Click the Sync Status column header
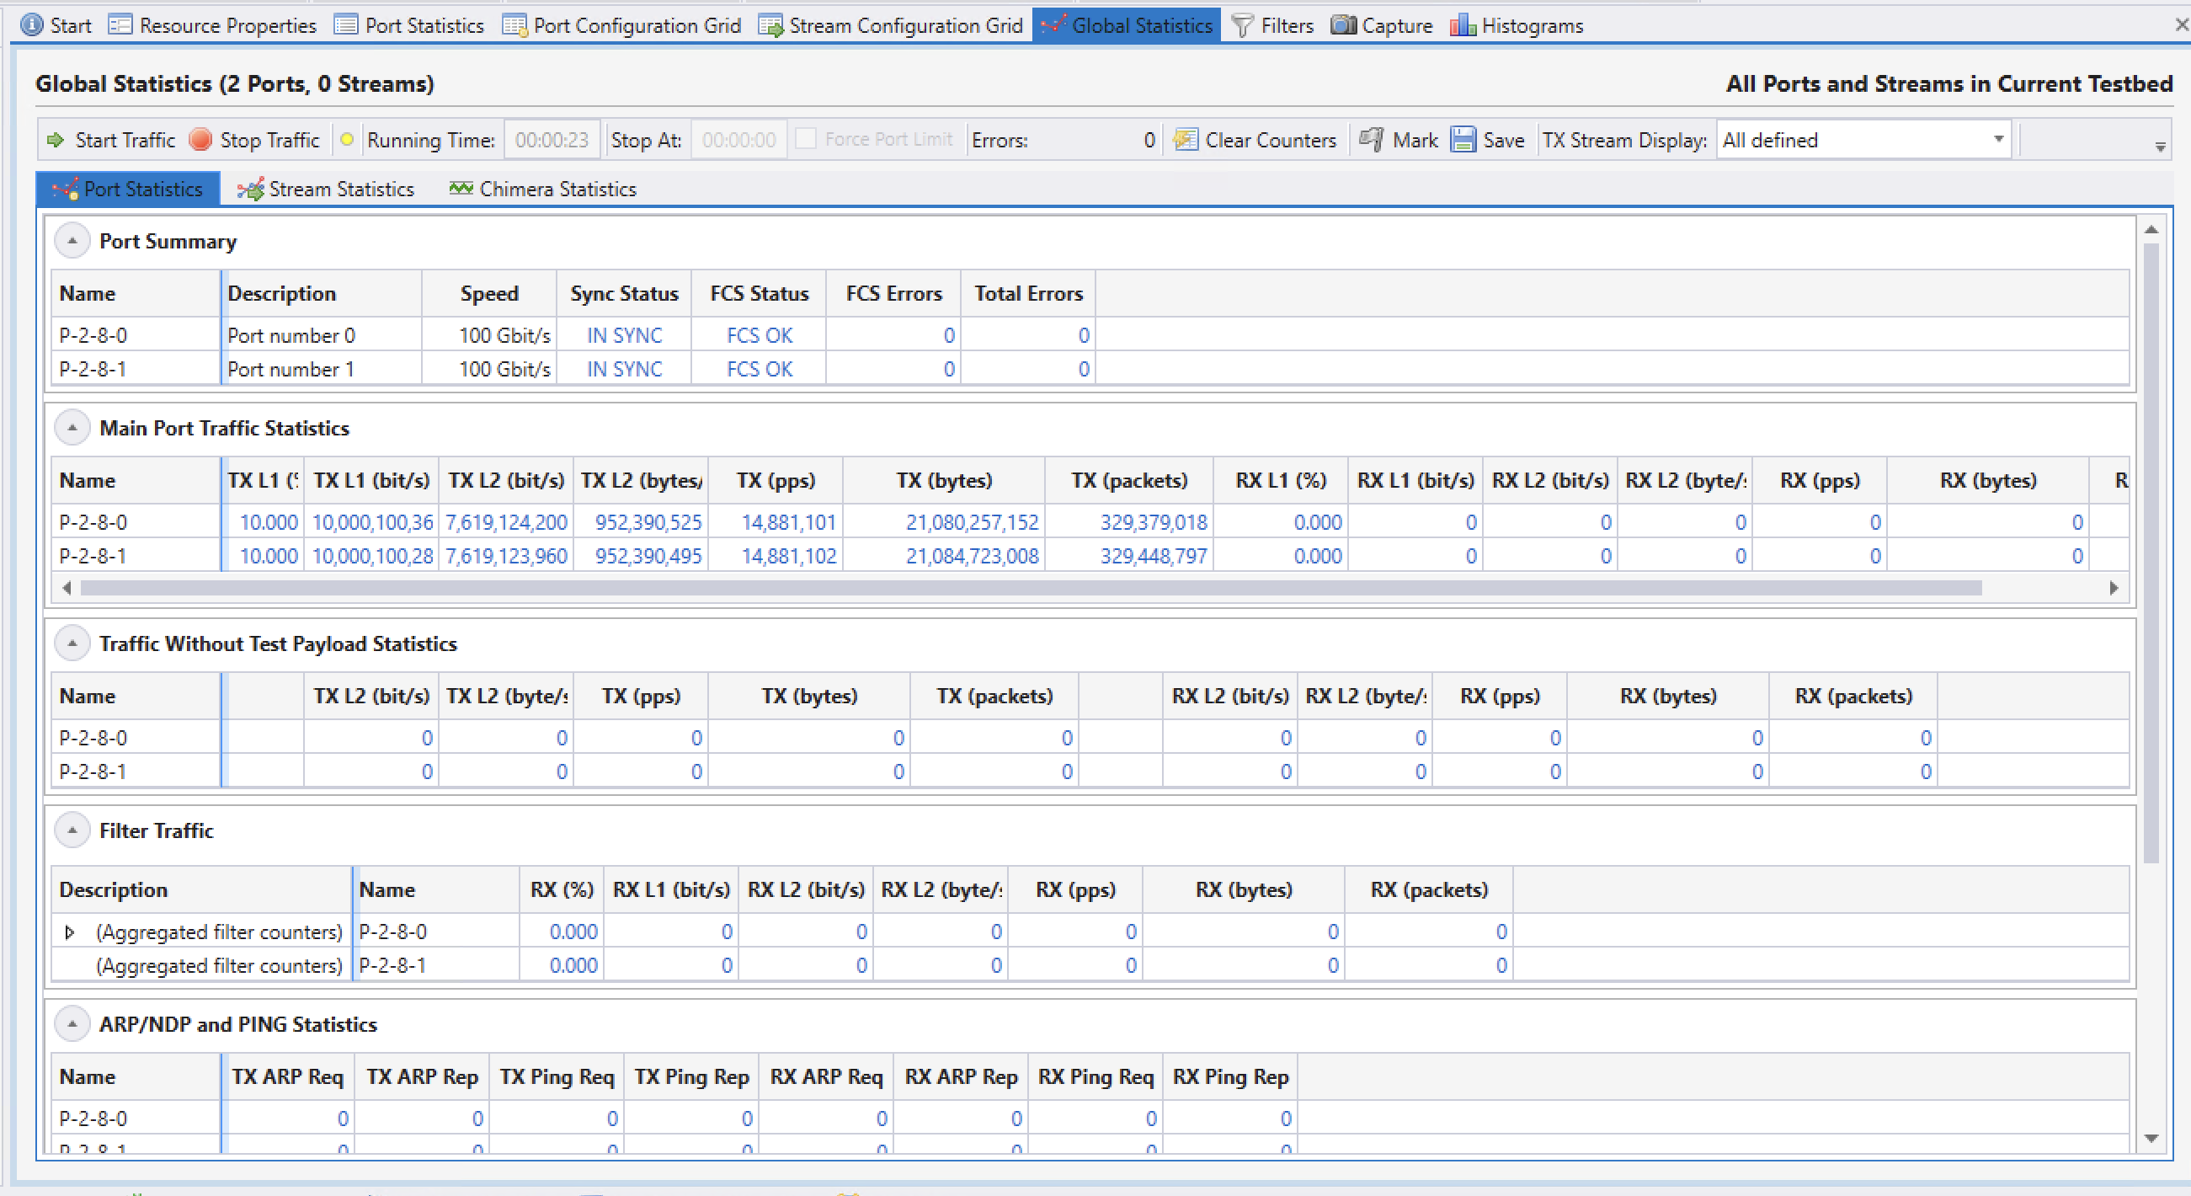 click(x=624, y=293)
